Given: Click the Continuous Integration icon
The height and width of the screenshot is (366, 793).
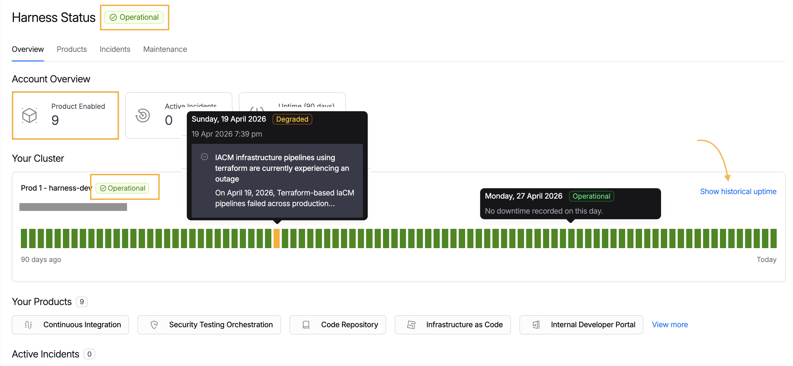Looking at the screenshot, I should [x=28, y=325].
